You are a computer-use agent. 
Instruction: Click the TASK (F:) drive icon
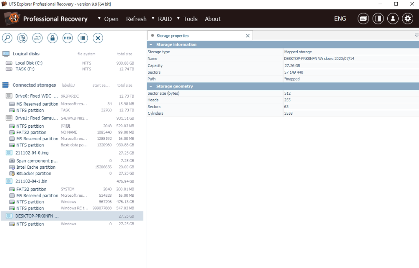point(9,69)
